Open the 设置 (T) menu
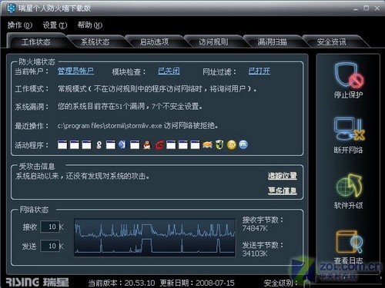Viewport: 385px width, 288px height. click(x=55, y=25)
